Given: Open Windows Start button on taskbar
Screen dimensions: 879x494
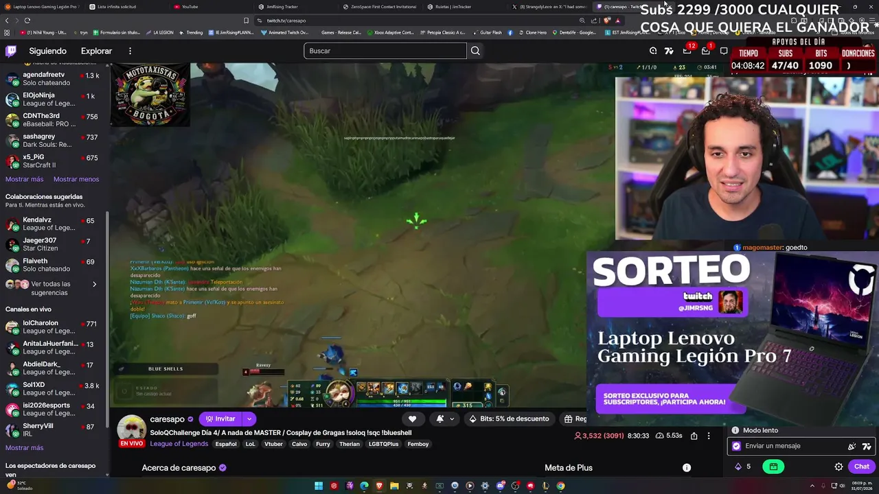Looking at the screenshot, I should point(319,486).
